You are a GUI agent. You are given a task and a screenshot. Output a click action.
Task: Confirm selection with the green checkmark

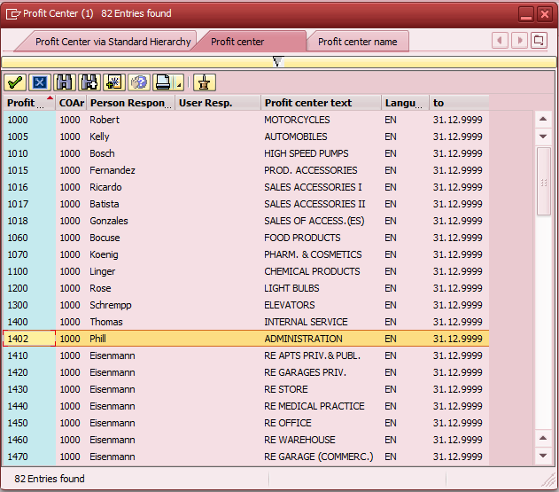click(x=15, y=82)
